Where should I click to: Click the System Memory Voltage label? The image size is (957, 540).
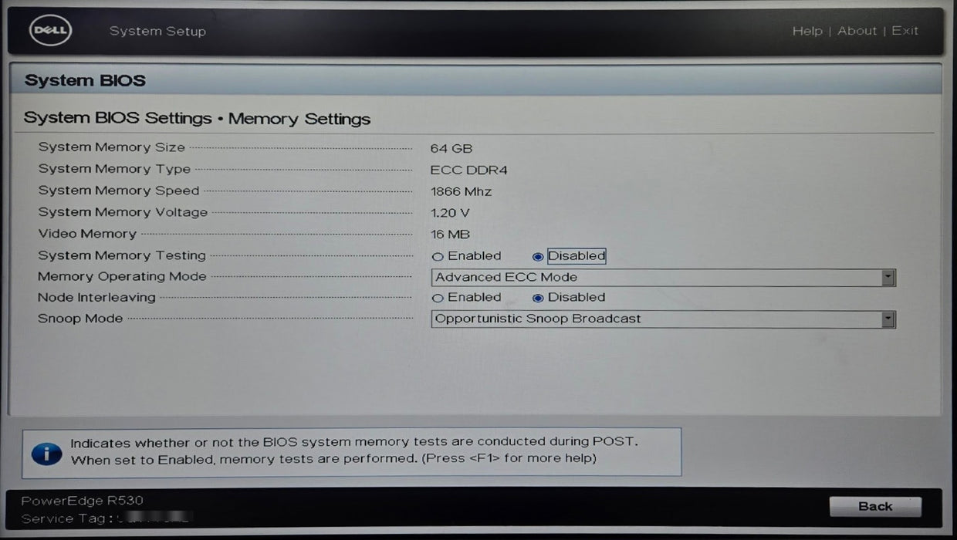coord(123,212)
